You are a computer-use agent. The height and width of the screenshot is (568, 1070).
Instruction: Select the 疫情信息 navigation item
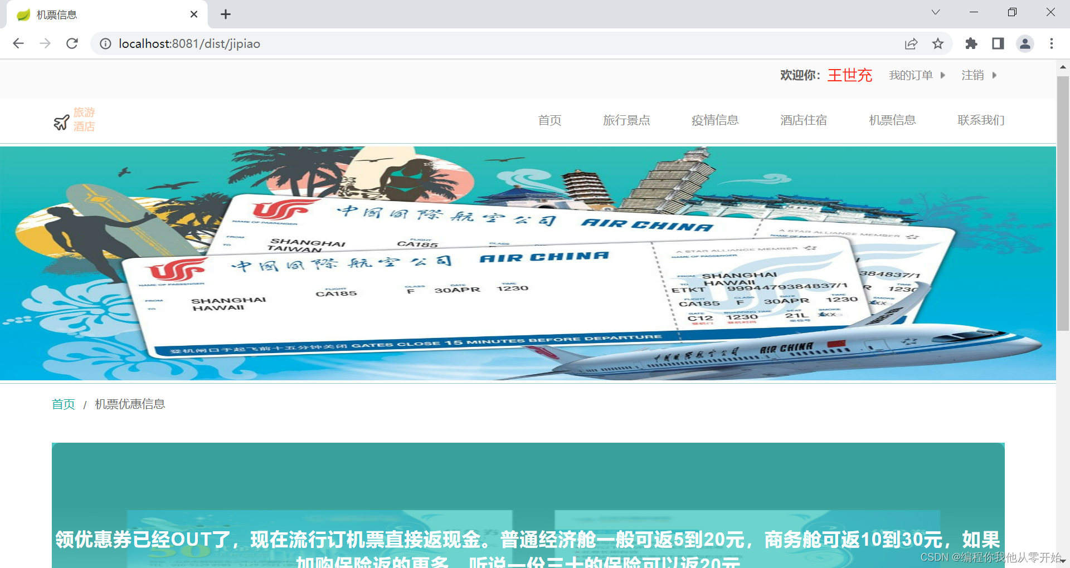pyautogui.click(x=715, y=120)
